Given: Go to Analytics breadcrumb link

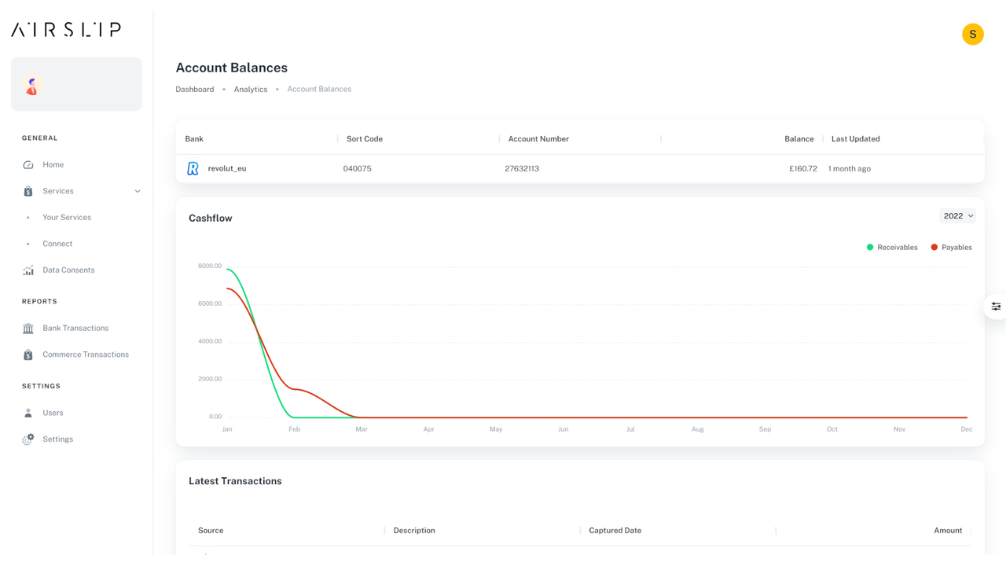Looking at the screenshot, I should (x=250, y=90).
